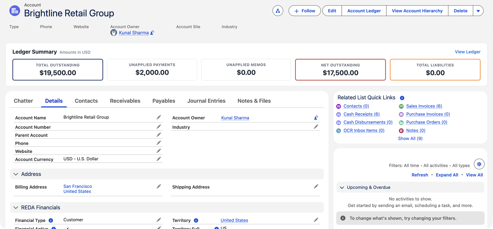Open more actions dropdown beside Delete
The image size is (493, 229).
pos(478,11)
